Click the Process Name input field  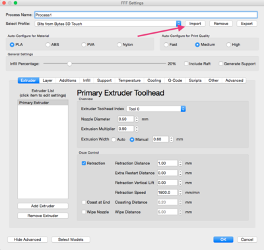[x=146, y=15]
